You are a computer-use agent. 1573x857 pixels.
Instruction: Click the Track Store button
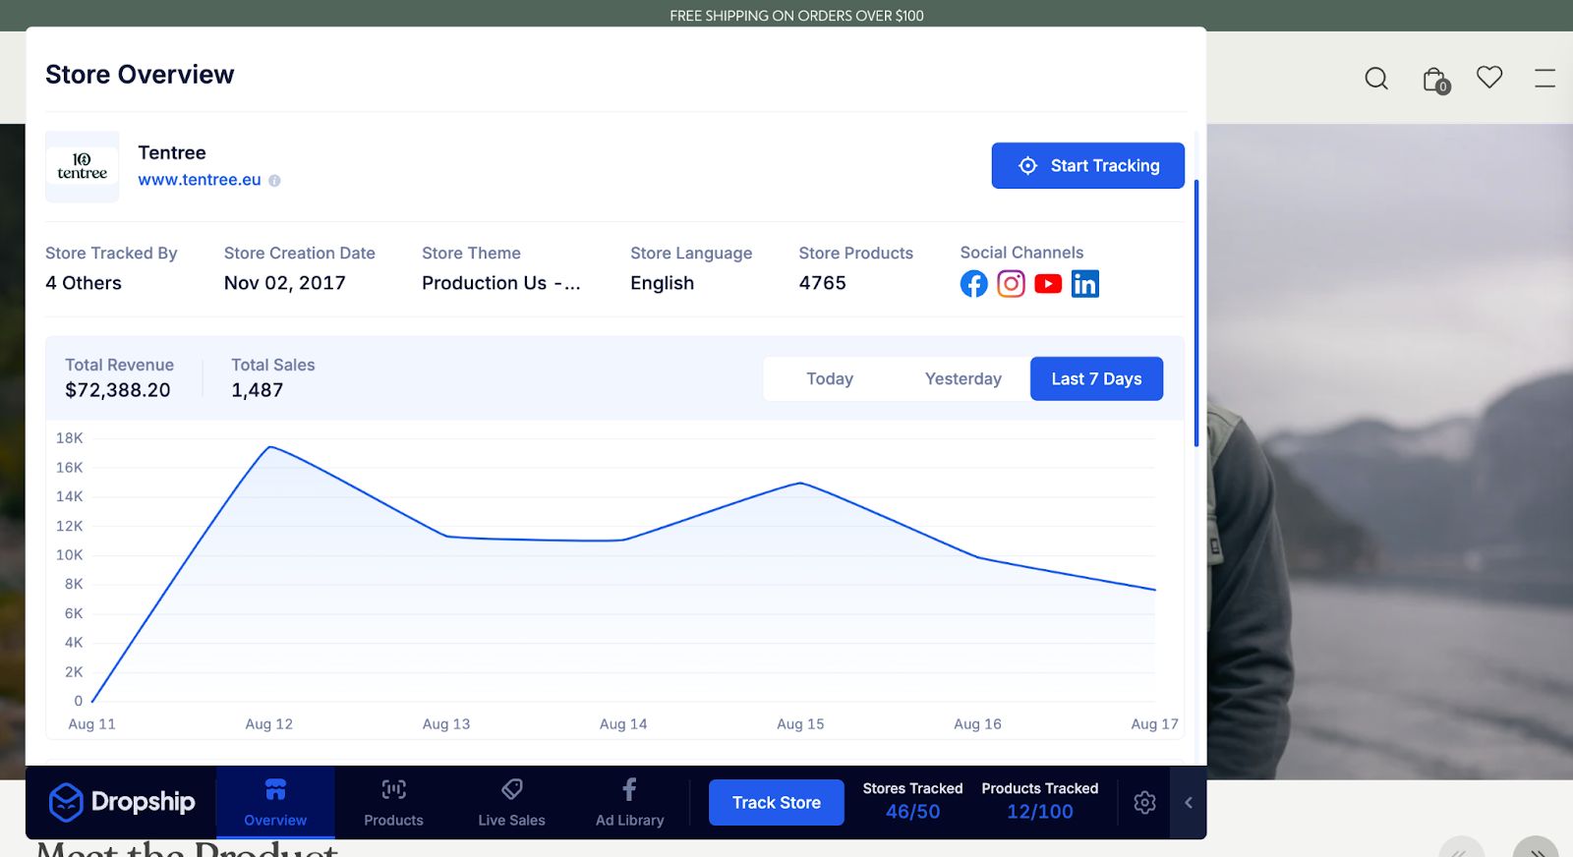click(776, 803)
